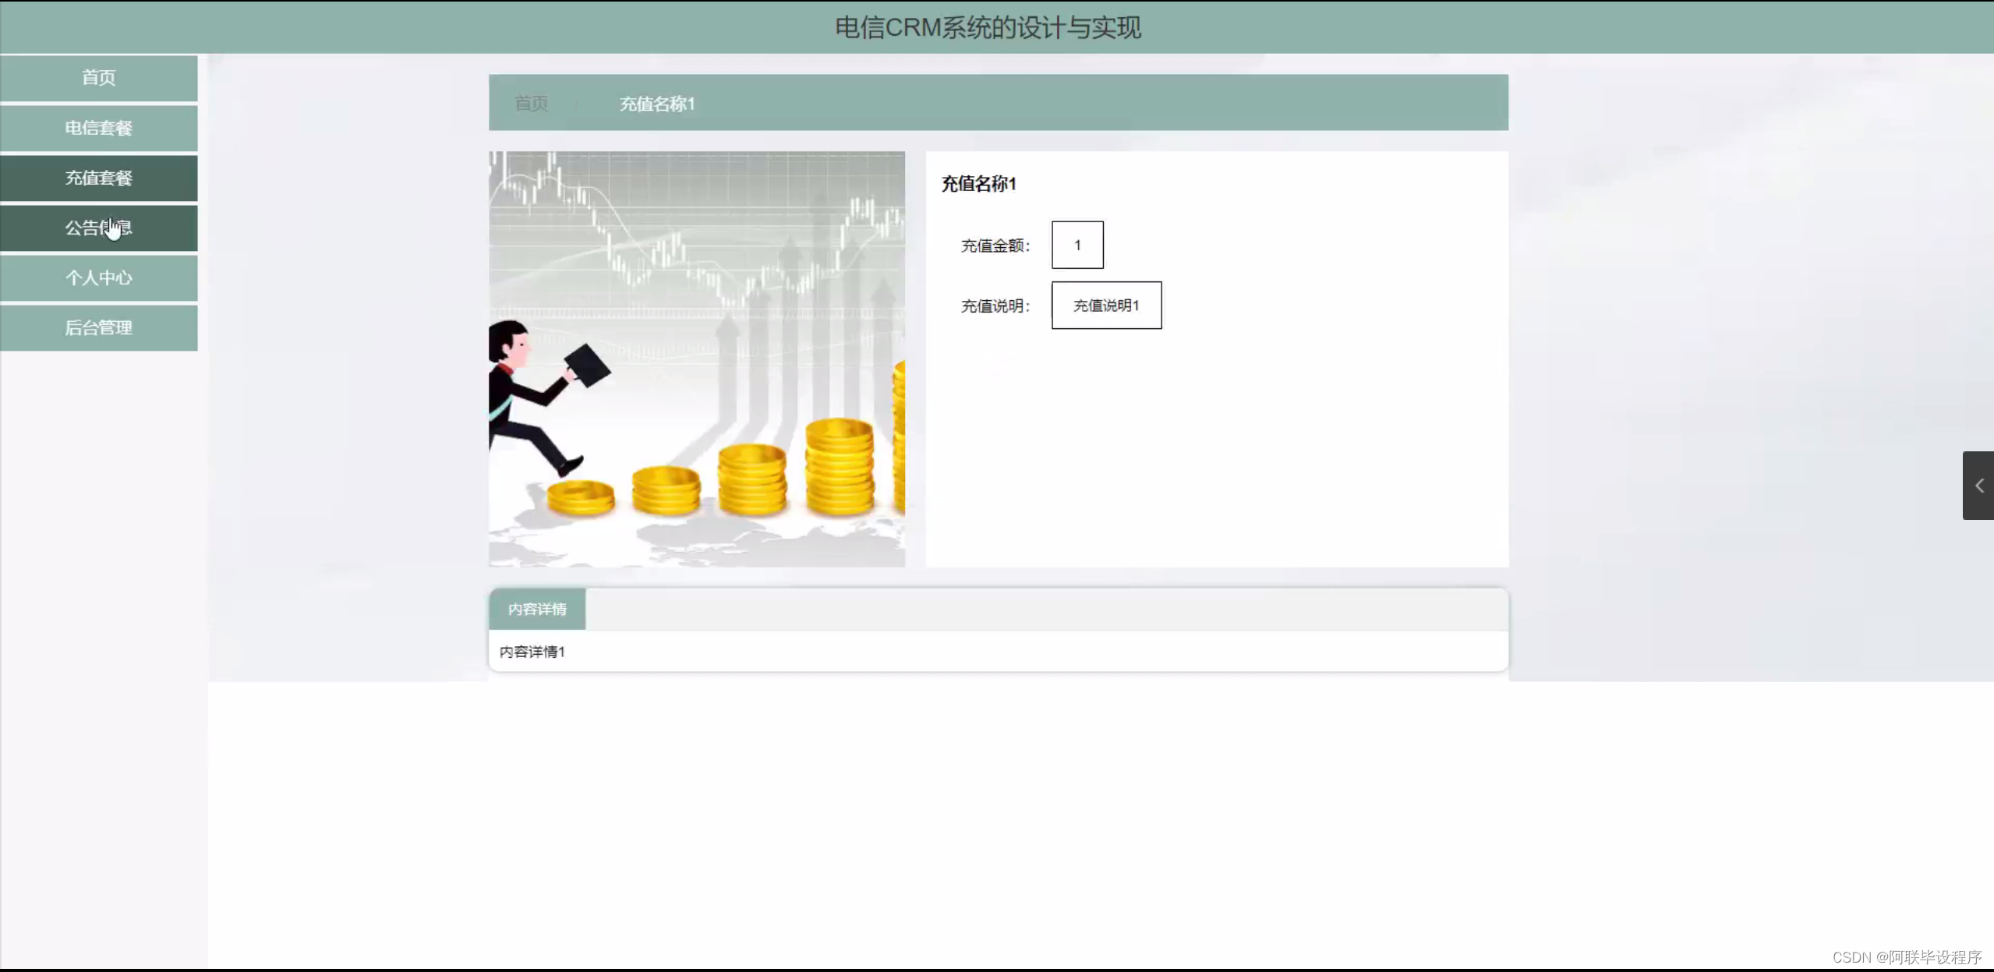
Task: Click the 电信CRM系统的设计与实现 header title
Action: click(988, 28)
